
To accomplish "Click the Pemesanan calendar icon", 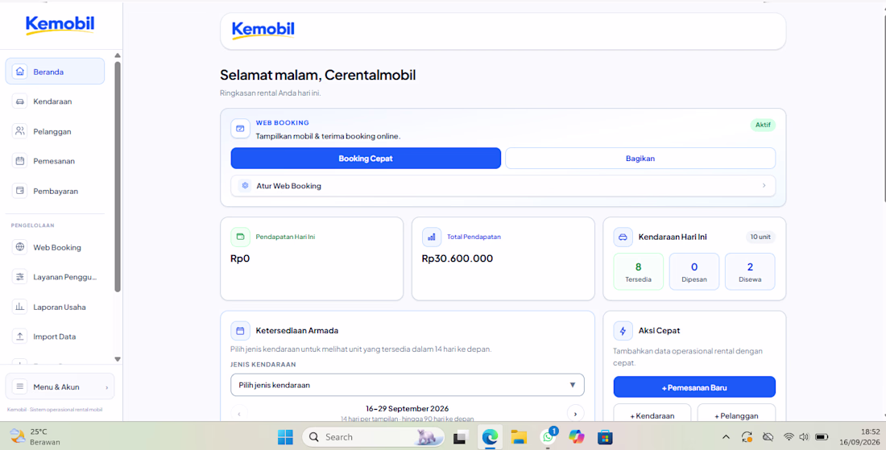I will pos(20,161).
